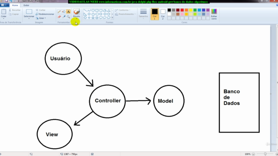Switch to the Exibir tab

(26, 5)
